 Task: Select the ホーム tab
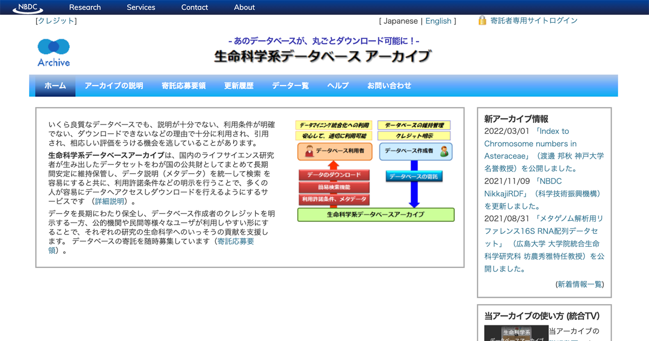55,86
